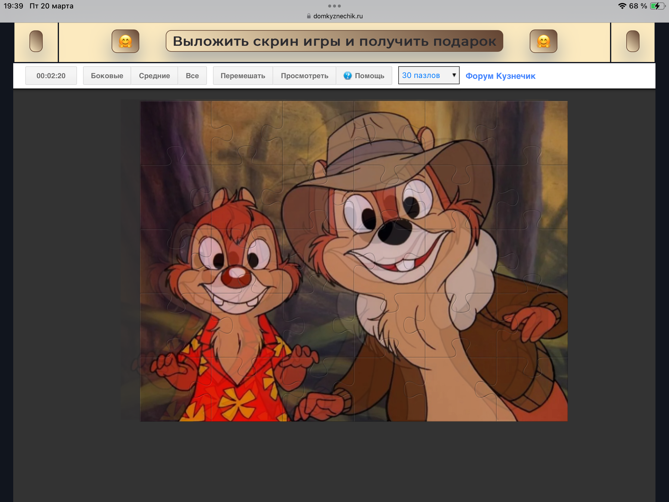Click the Выложить скрин игры banner
669x502 pixels.
click(334, 41)
